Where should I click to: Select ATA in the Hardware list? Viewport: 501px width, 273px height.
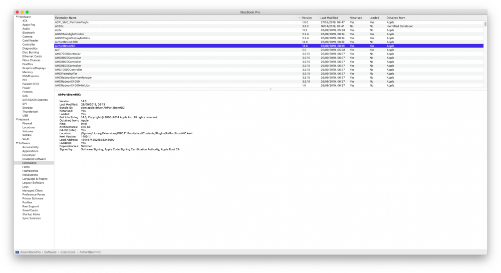pos(25,21)
